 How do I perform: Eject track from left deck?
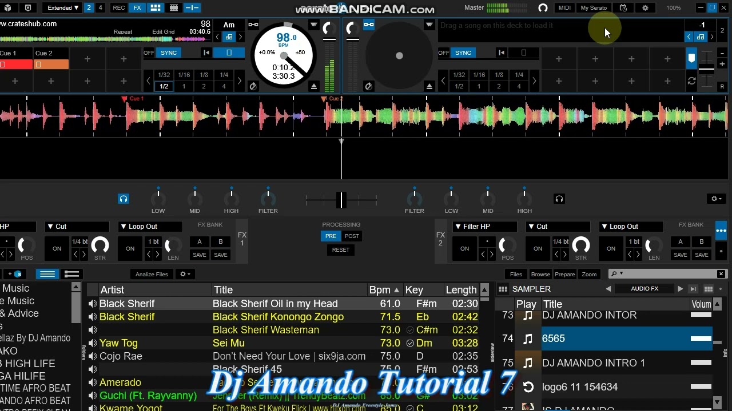point(313,86)
